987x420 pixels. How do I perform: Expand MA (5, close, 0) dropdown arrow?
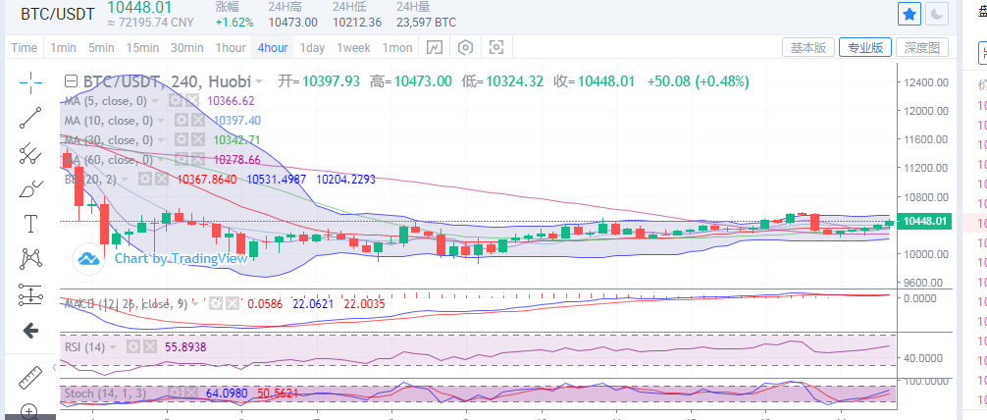pyautogui.click(x=155, y=101)
